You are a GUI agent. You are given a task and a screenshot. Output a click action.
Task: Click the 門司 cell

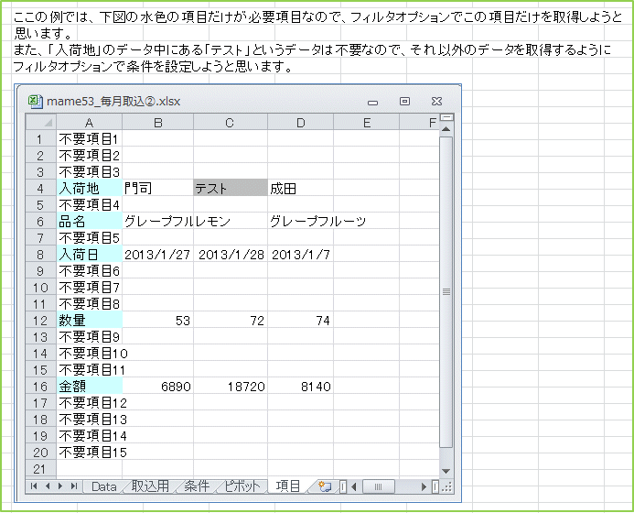tap(157, 189)
